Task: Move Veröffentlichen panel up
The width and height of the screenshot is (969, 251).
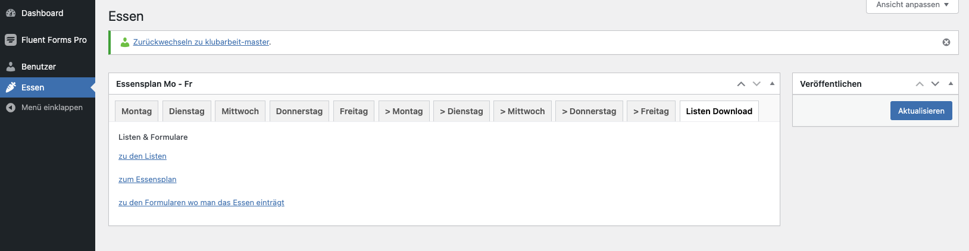Action: click(x=920, y=84)
